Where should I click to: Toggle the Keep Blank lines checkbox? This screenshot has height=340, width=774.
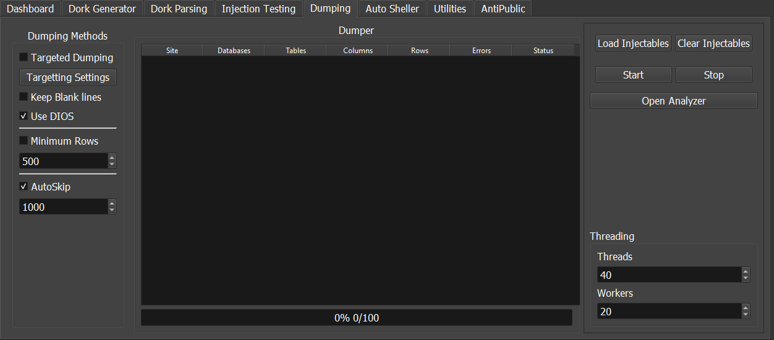(23, 97)
